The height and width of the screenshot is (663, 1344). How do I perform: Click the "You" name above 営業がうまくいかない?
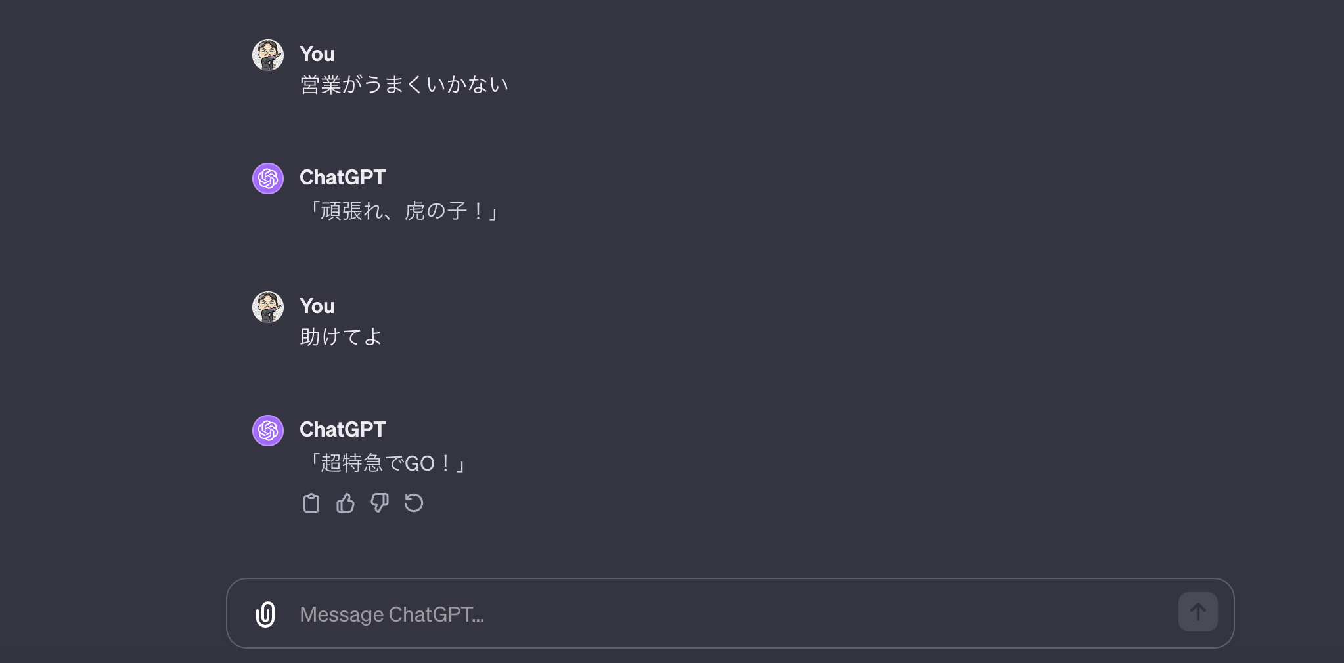coord(317,54)
